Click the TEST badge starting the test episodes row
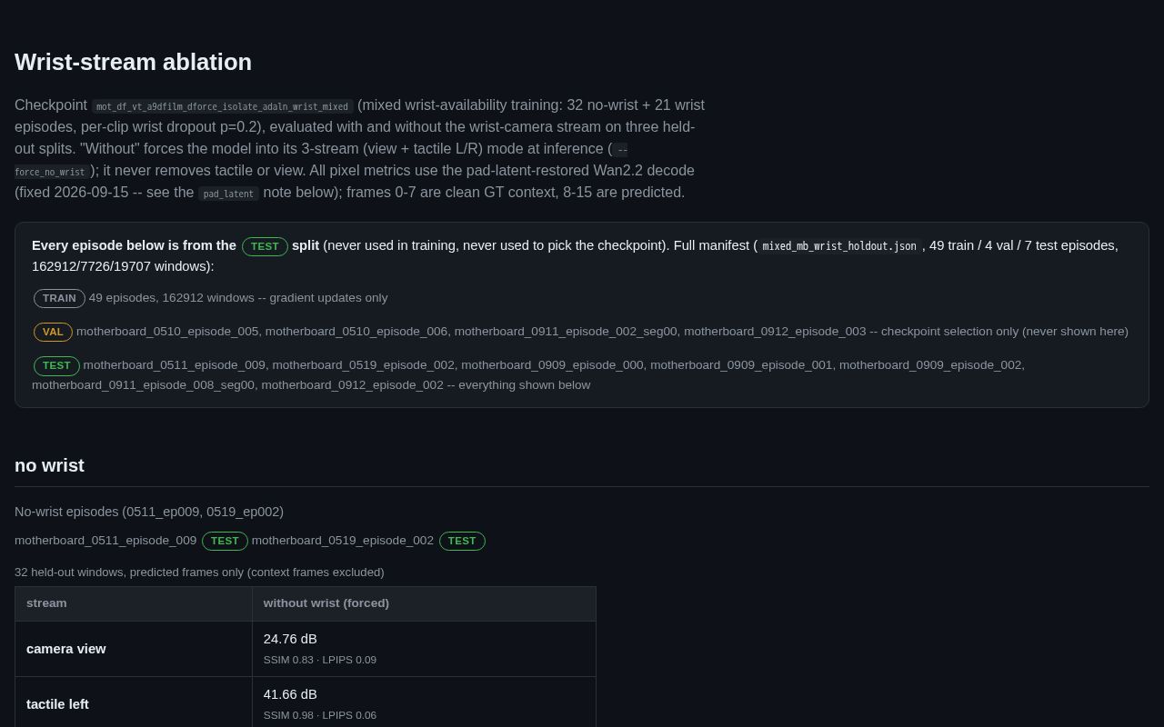 coord(56,365)
